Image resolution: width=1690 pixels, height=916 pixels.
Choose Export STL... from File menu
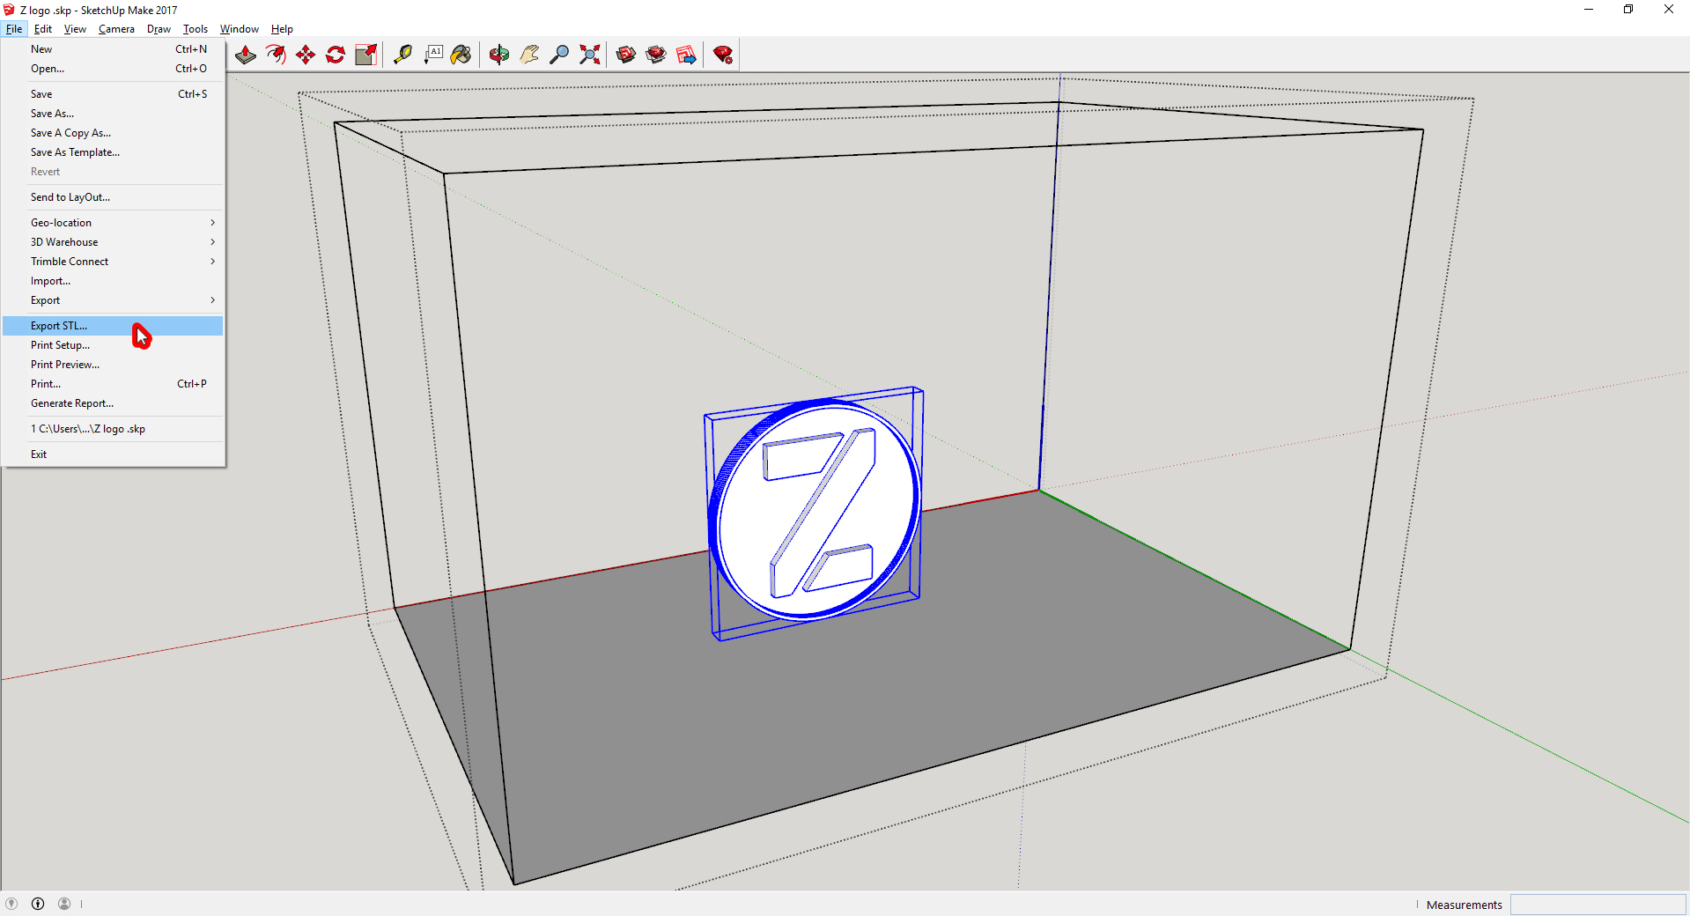point(59,326)
